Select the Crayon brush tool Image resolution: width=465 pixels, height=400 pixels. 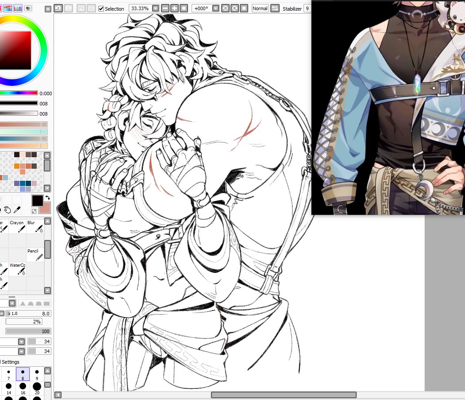17,226
